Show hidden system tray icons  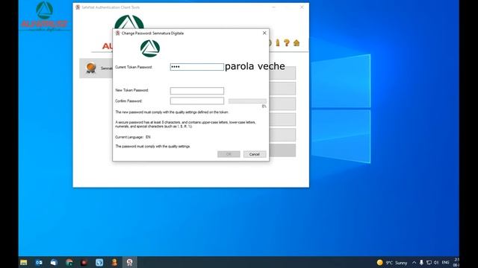tap(414, 263)
